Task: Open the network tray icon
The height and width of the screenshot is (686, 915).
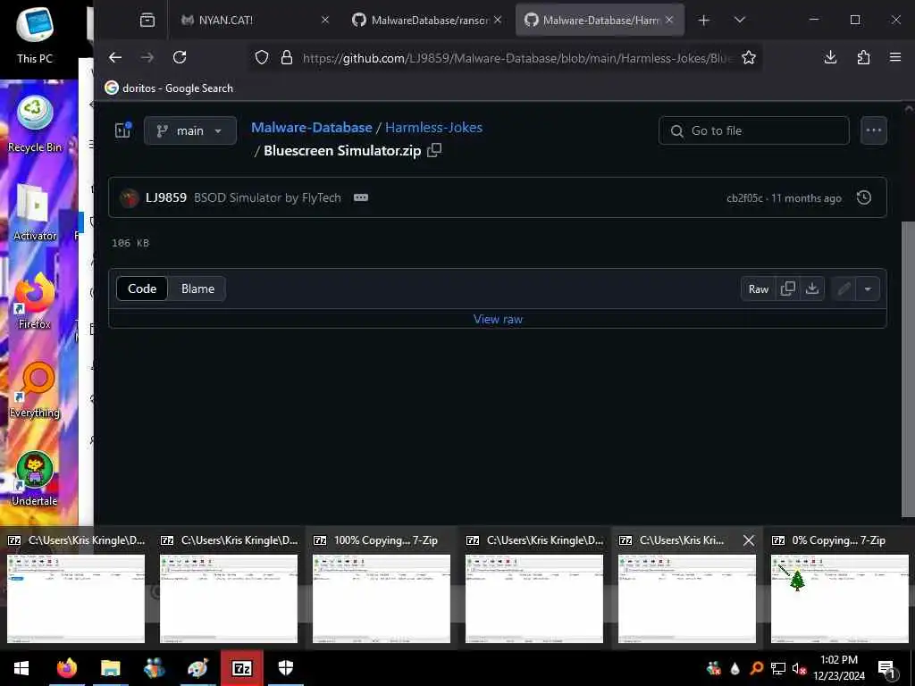Action: click(778, 668)
